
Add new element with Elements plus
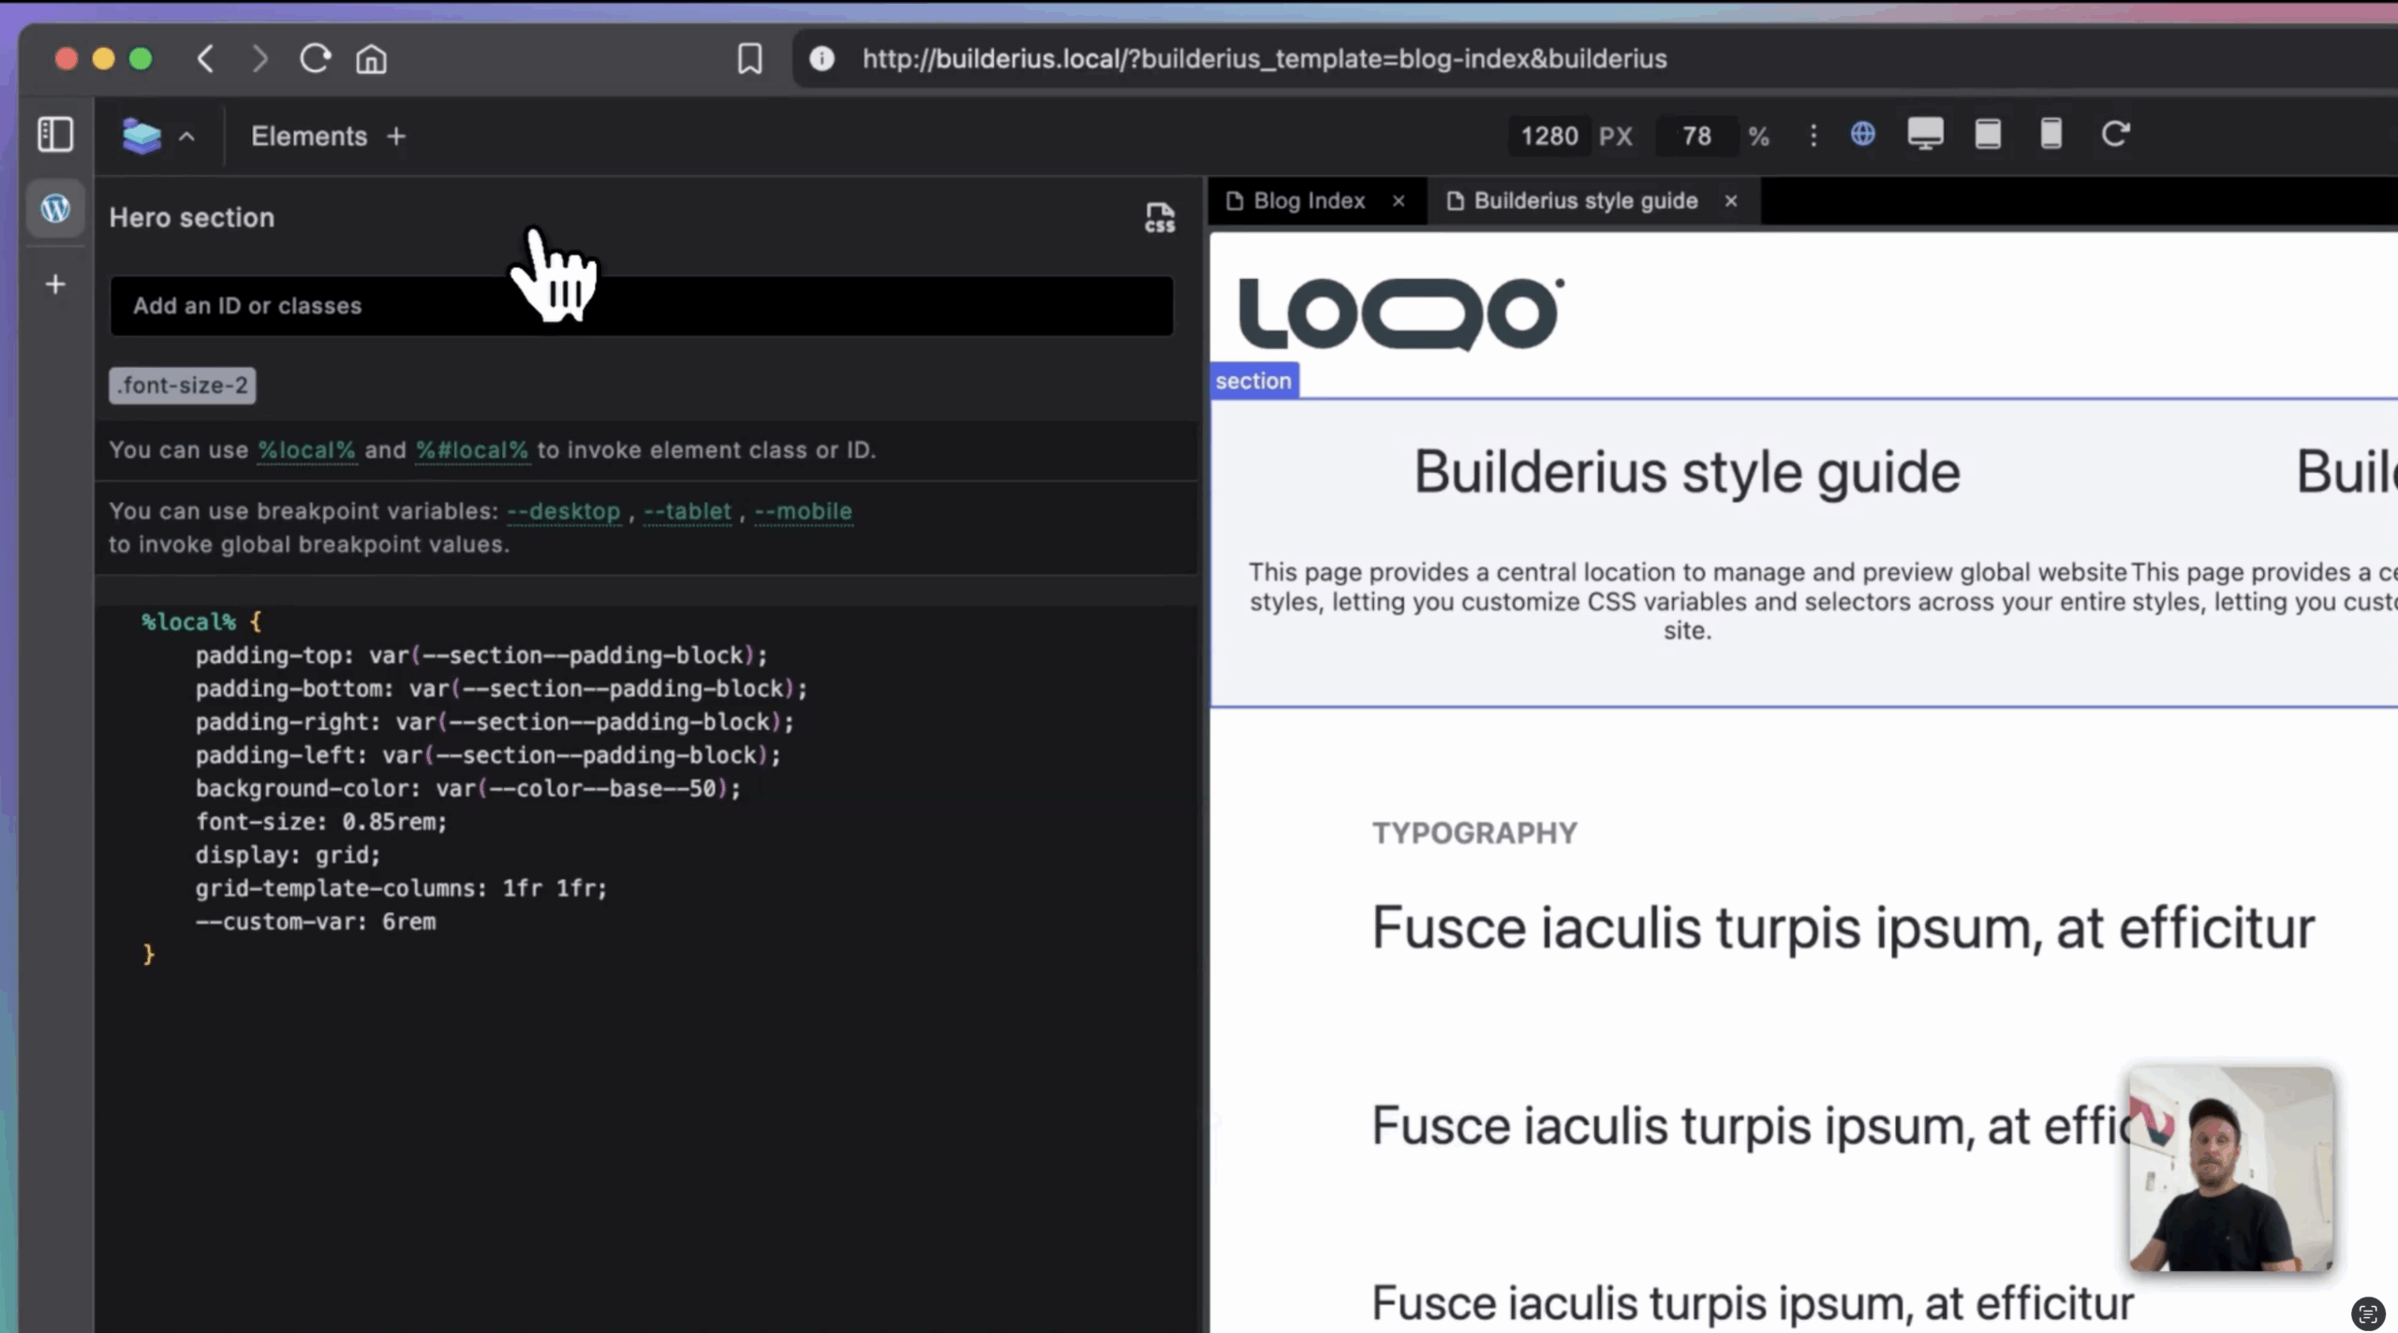(x=396, y=137)
